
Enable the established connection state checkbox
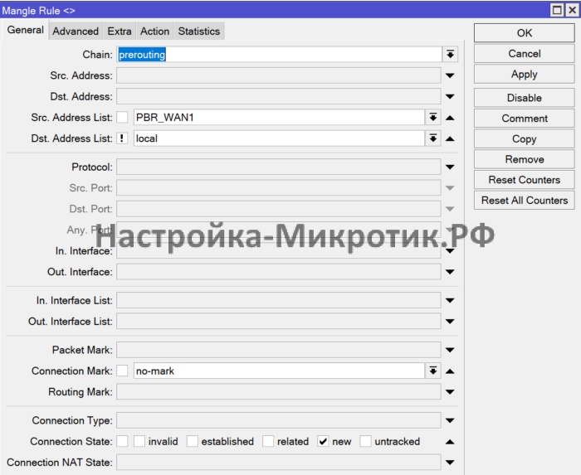pyautogui.click(x=193, y=442)
